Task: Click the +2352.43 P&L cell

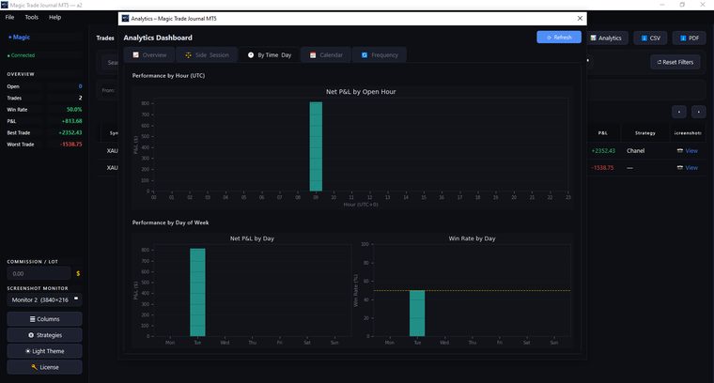Action: click(603, 151)
